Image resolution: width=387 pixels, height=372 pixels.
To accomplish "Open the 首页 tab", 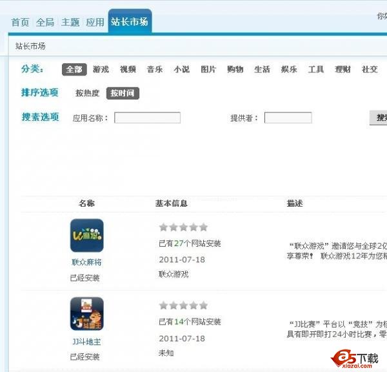I will [20, 22].
